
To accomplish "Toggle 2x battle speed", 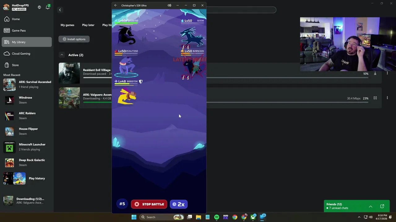I will tap(179, 204).
